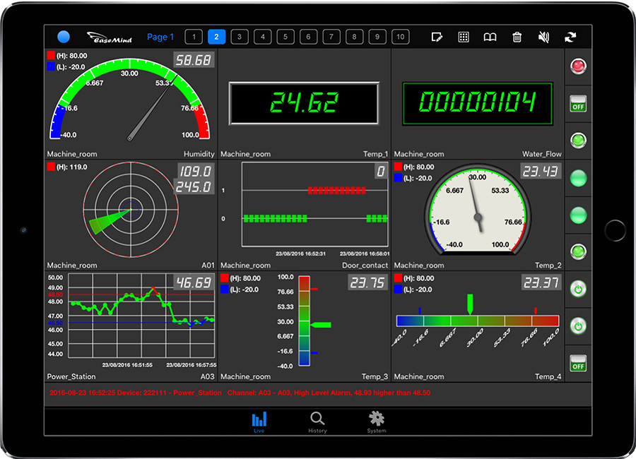Image resolution: width=636 pixels, height=459 pixels.
Task: Toggle the muted speaker icon
Action: pyautogui.click(x=543, y=37)
